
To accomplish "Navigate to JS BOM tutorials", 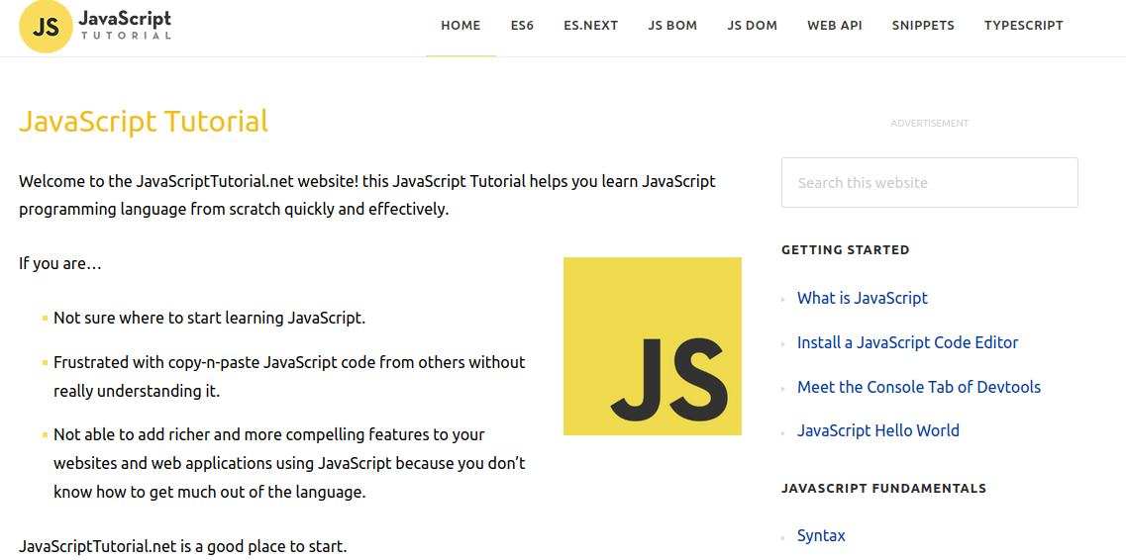I will (x=672, y=26).
